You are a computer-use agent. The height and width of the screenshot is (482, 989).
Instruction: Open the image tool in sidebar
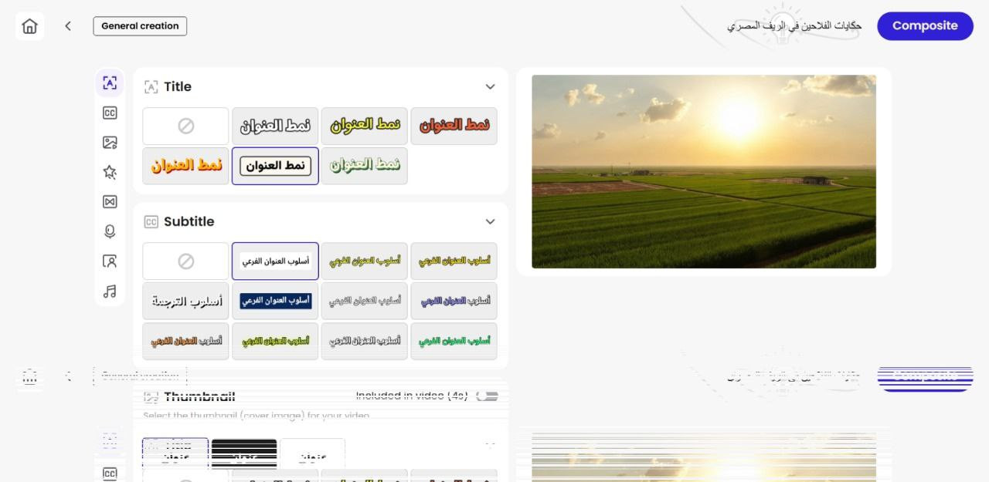110,143
